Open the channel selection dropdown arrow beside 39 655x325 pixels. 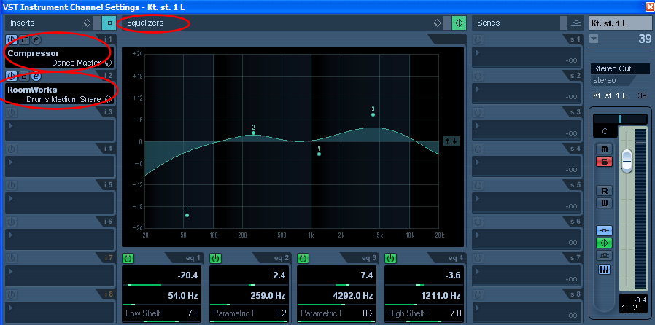[x=594, y=39]
